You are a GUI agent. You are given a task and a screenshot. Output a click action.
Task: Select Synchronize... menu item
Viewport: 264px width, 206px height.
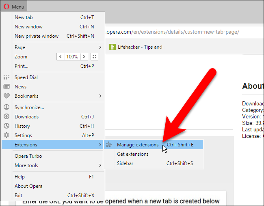click(x=54, y=107)
